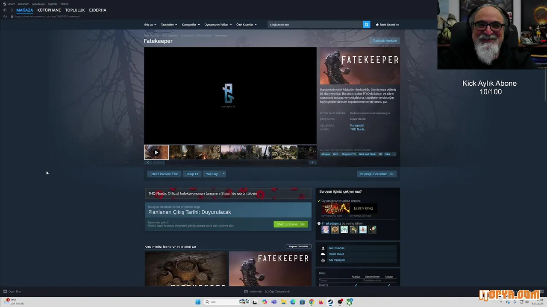Expand the Oynamanın Yolları dropdown
Screen dimensions: 547x307
point(218,24)
